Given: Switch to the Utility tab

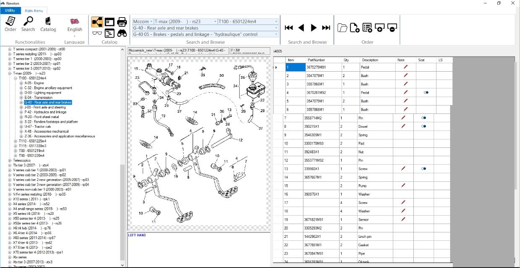Looking at the screenshot, I should click(x=10, y=10).
